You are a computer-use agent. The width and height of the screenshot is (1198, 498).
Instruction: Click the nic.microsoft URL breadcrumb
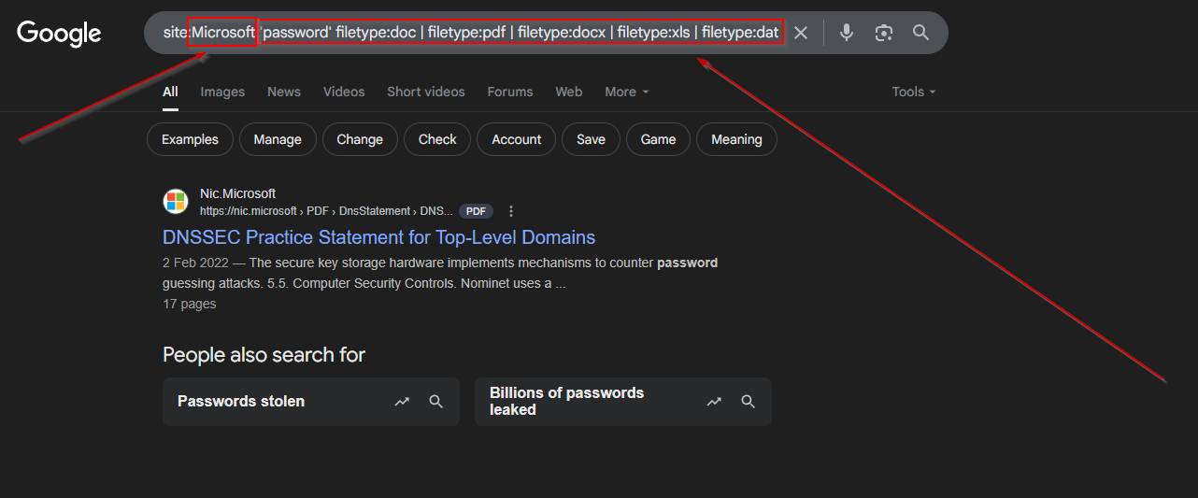click(326, 211)
